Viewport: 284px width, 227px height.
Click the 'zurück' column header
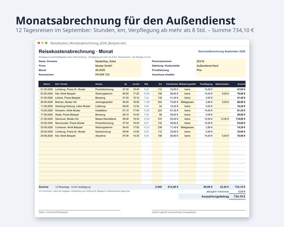point(136,84)
